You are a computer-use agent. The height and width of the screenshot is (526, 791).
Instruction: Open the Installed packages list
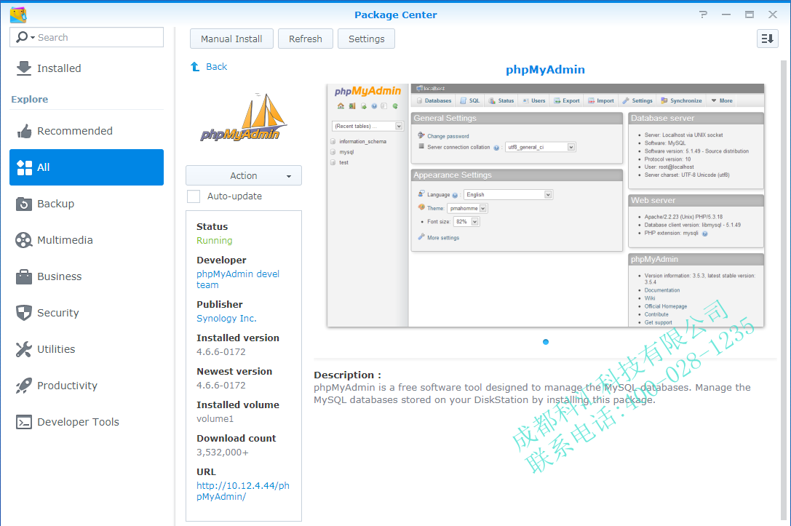(87, 68)
